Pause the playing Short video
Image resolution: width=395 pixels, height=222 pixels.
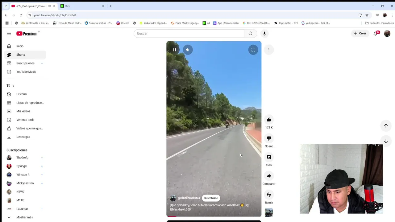[175, 50]
